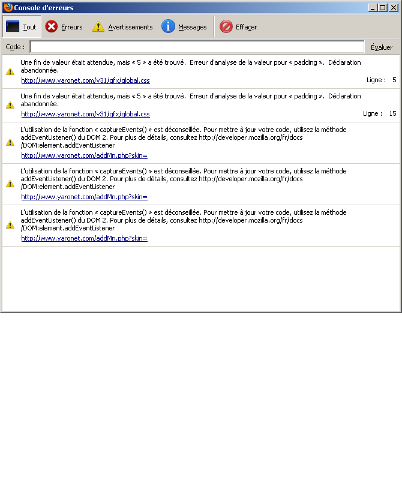Select the second captureEvents warning message text
Image resolution: width=402 pixels, height=480 pixels.
[180, 179]
